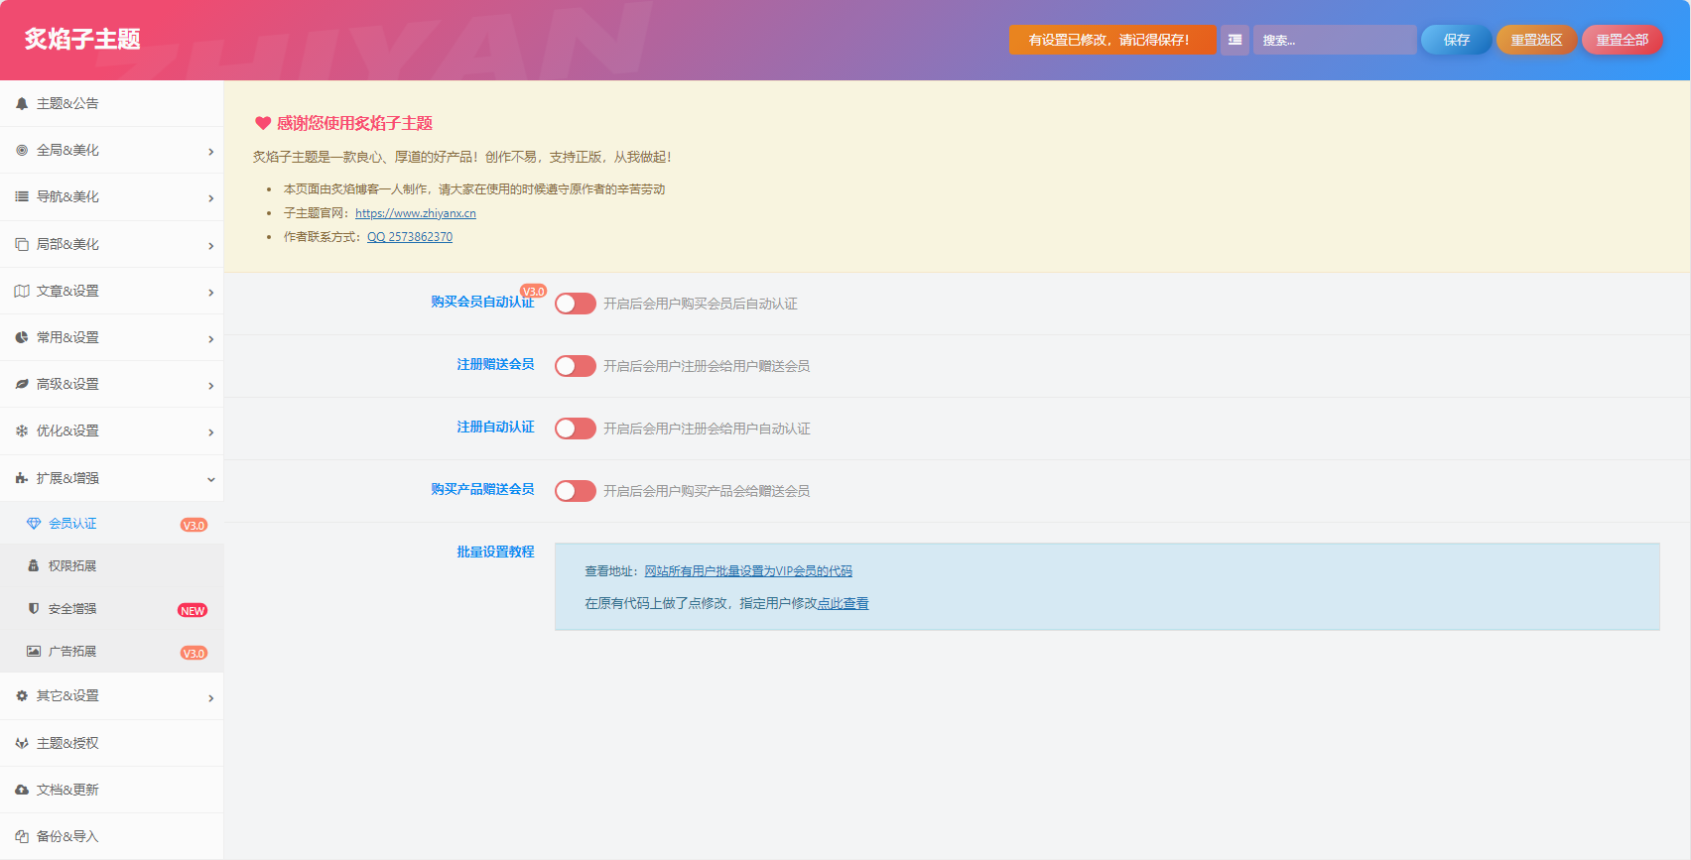Image resolution: width=1691 pixels, height=860 pixels.
Task: Open the 主题&公告 menu item
Action: [x=111, y=103]
